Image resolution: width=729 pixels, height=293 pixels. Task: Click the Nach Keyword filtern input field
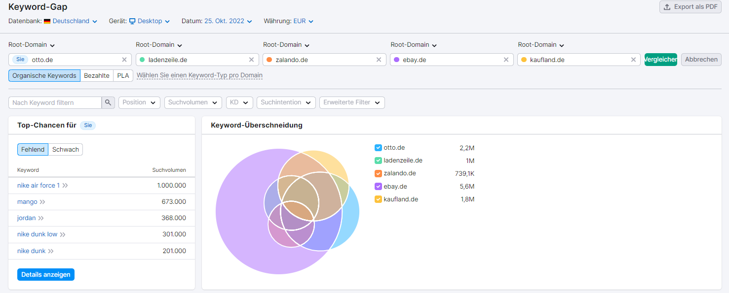[x=55, y=102]
